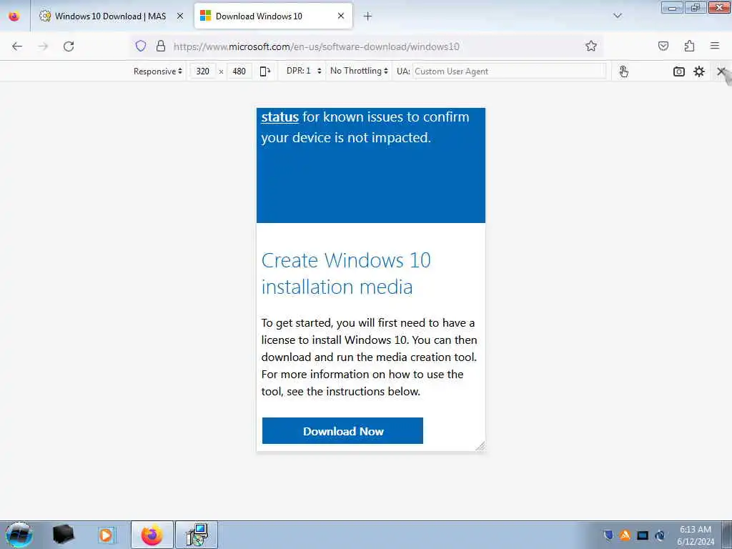Click the shield tray icon
Viewport: 732px width, 549px height.
pyautogui.click(x=608, y=535)
